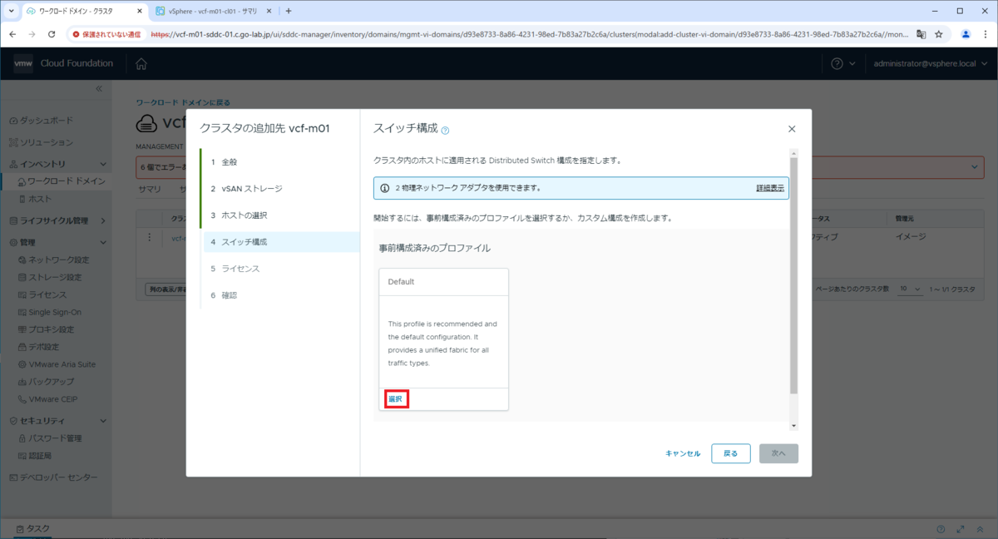Image resolution: width=998 pixels, height=539 pixels.
Task: Click 詳細表示 link in info banner
Action: (770, 188)
